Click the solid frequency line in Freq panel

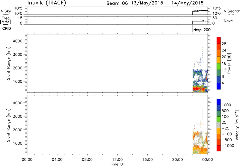200,21
